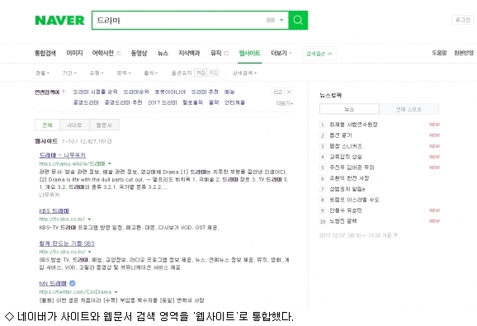Expand arrow next to tv.kbs.co.kr URL

pos(89,219)
